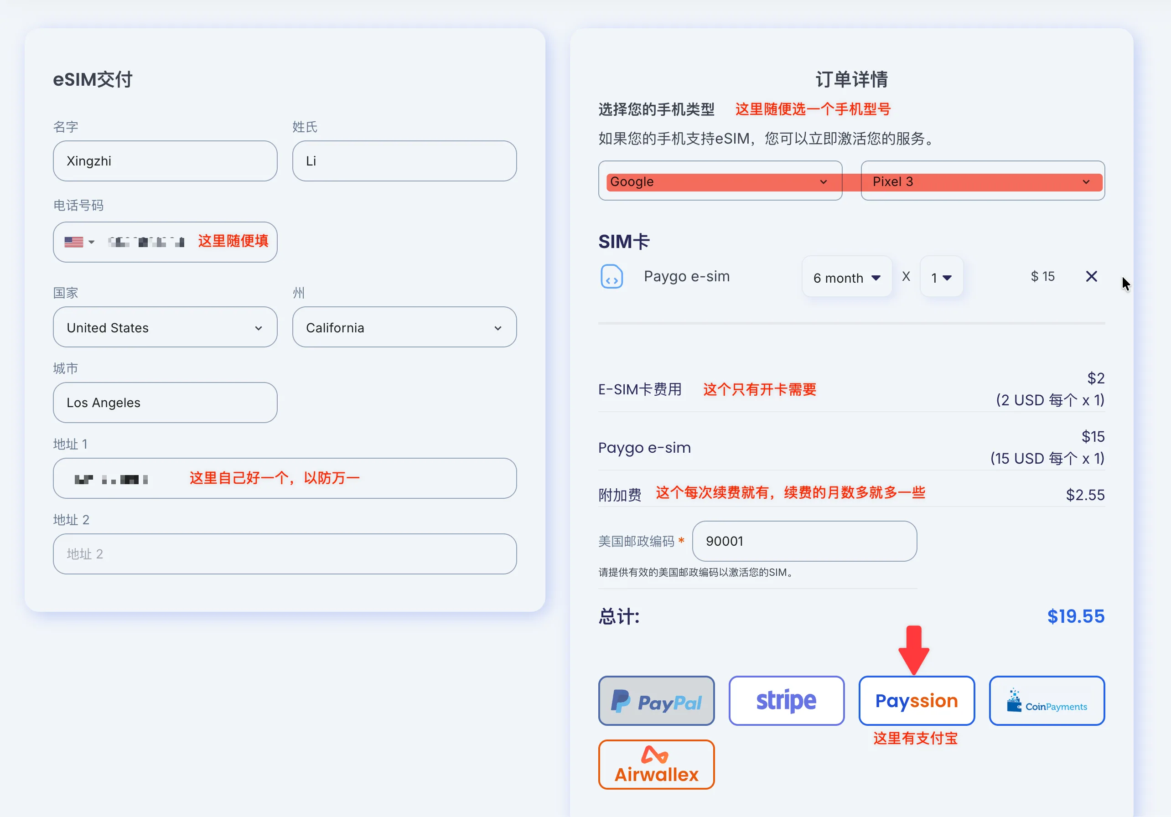Pay with PayPal

tap(656, 701)
